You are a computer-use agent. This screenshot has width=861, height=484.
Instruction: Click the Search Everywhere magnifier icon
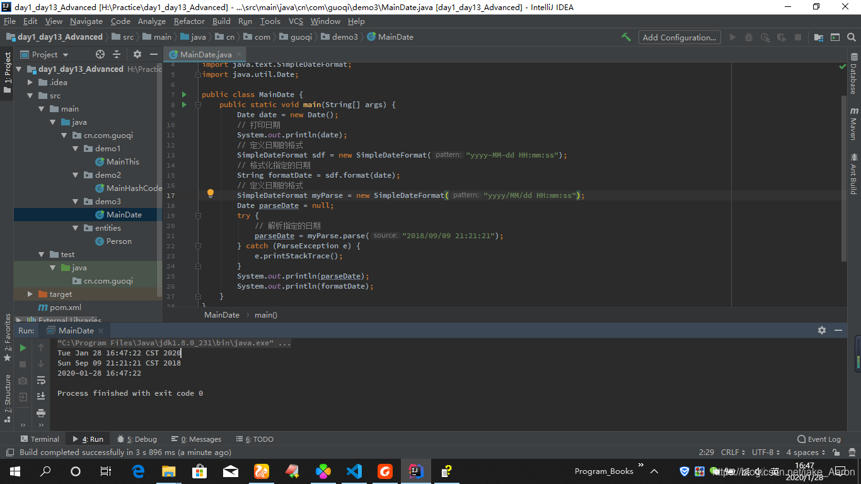pos(852,37)
